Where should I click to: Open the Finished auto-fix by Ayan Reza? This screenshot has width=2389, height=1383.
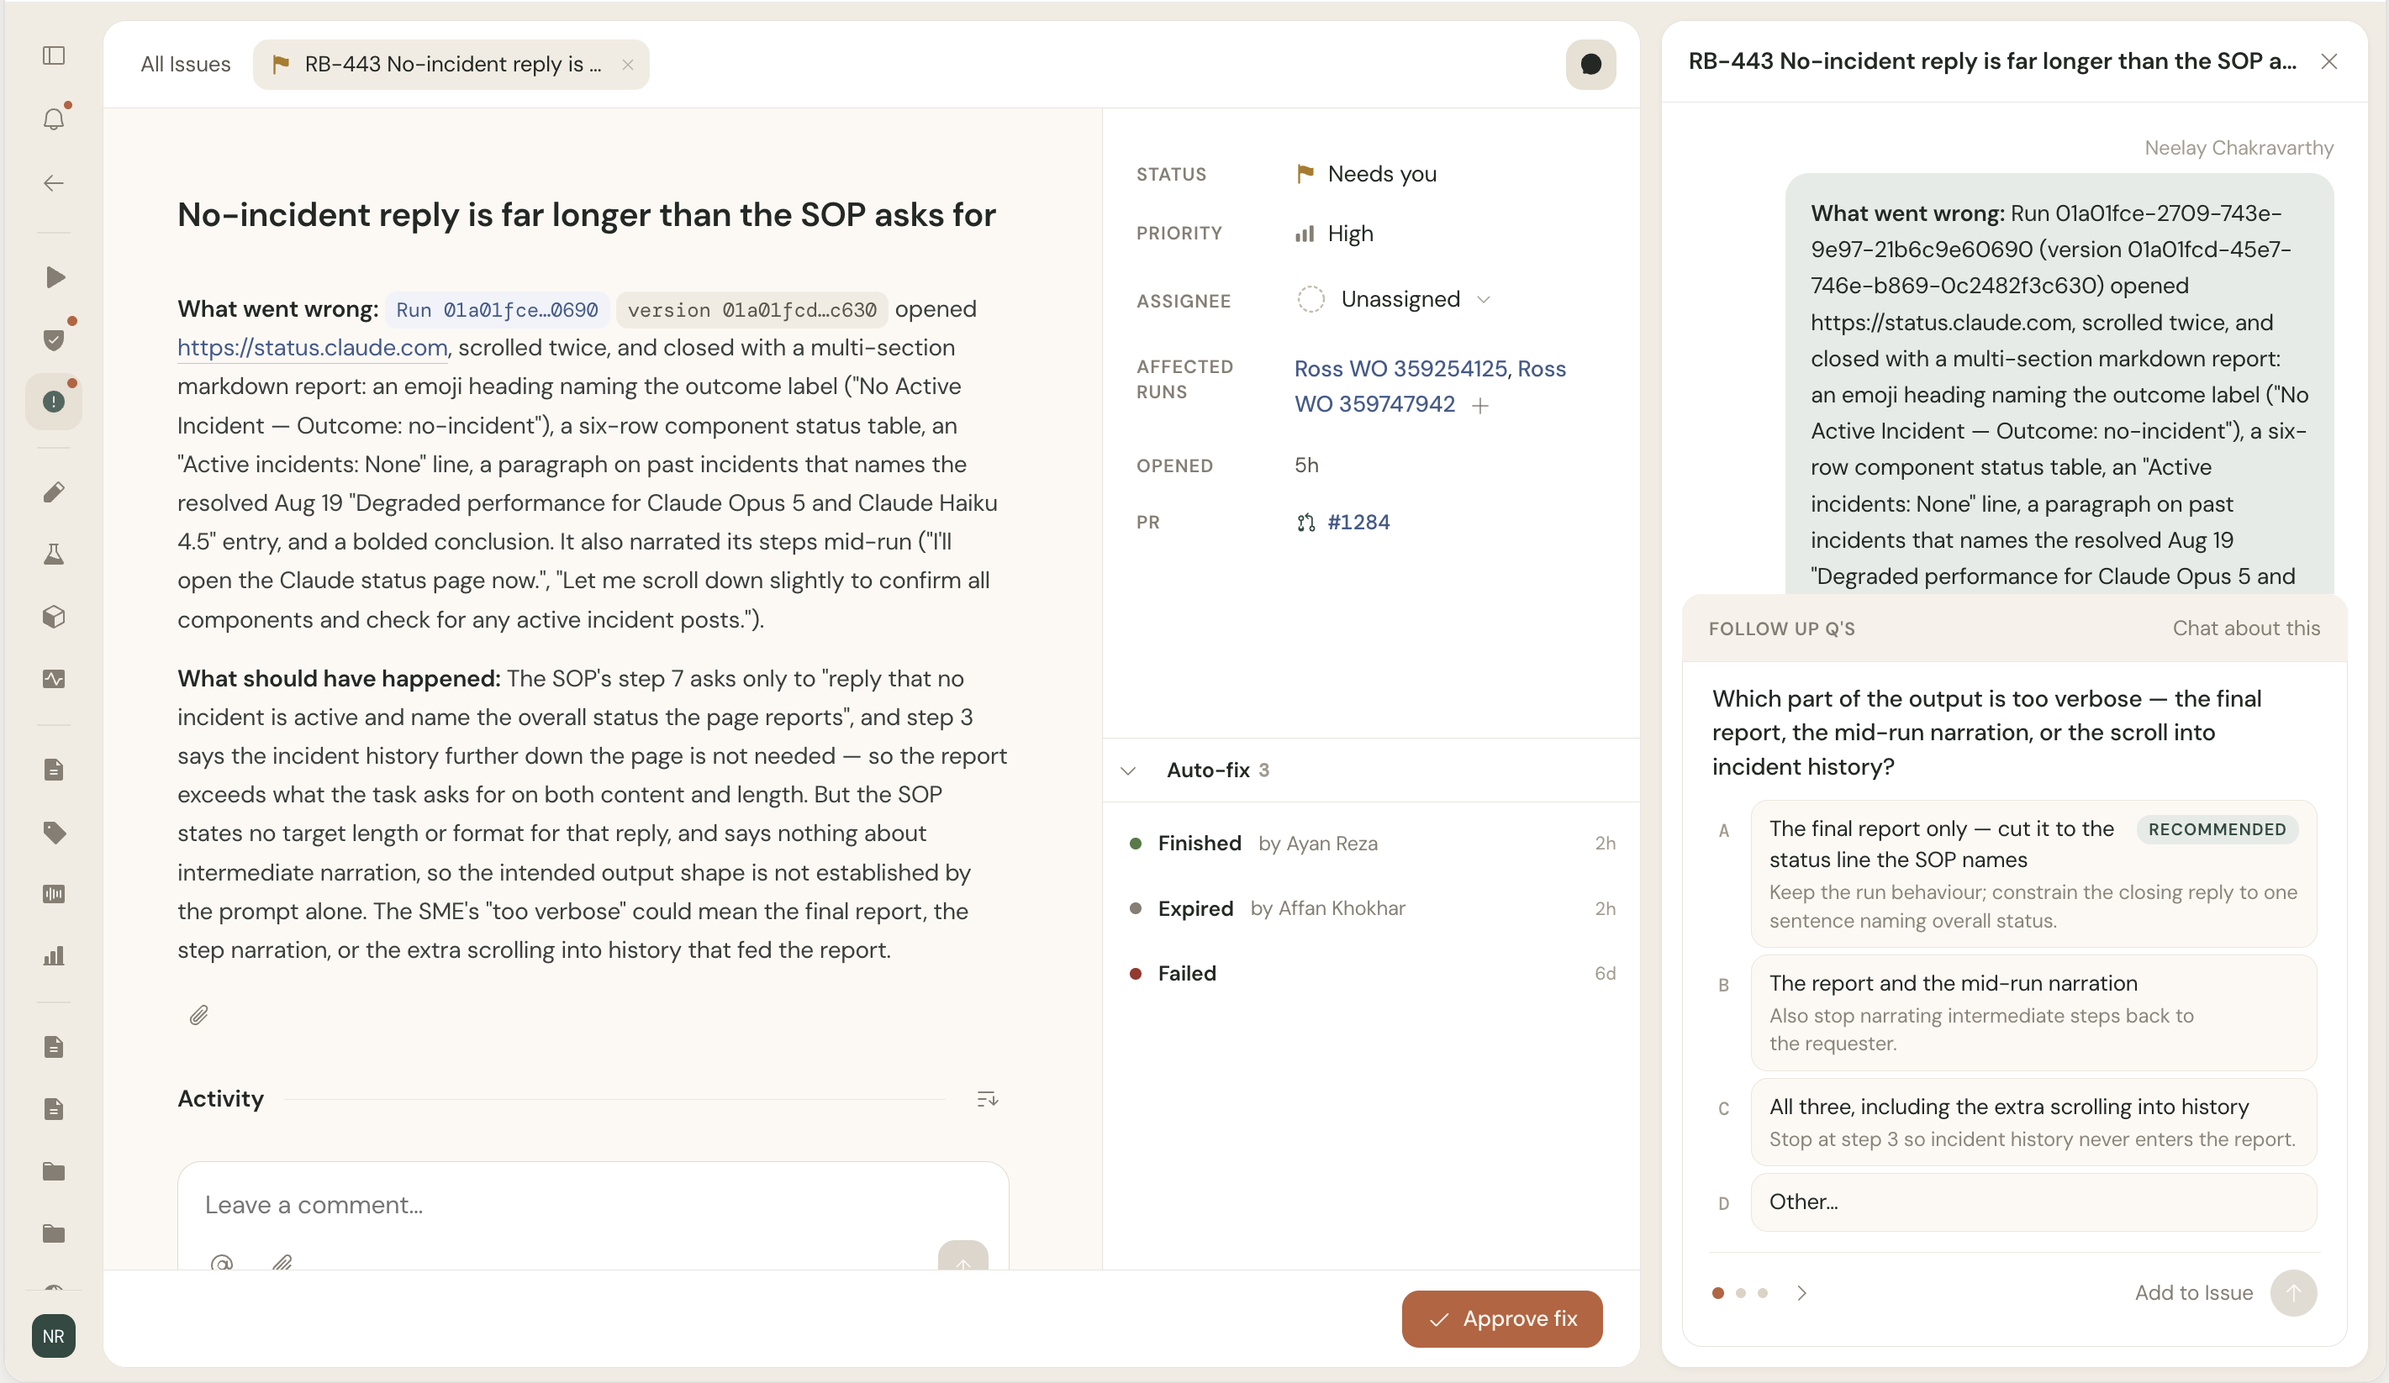[x=1372, y=843]
